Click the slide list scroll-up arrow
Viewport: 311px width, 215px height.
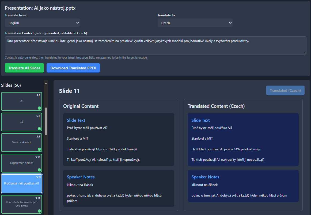point(46,83)
